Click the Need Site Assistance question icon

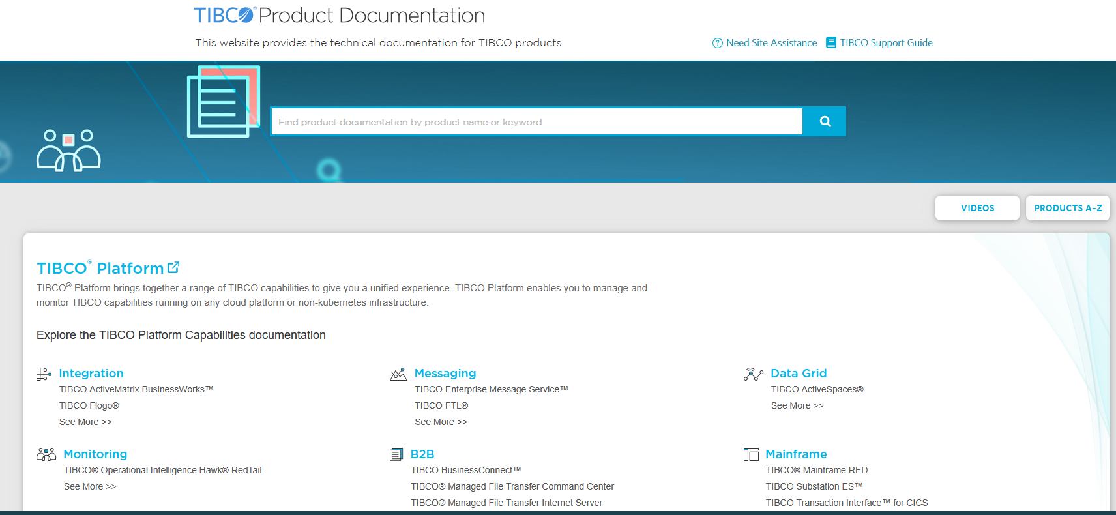pyautogui.click(x=718, y=43)
